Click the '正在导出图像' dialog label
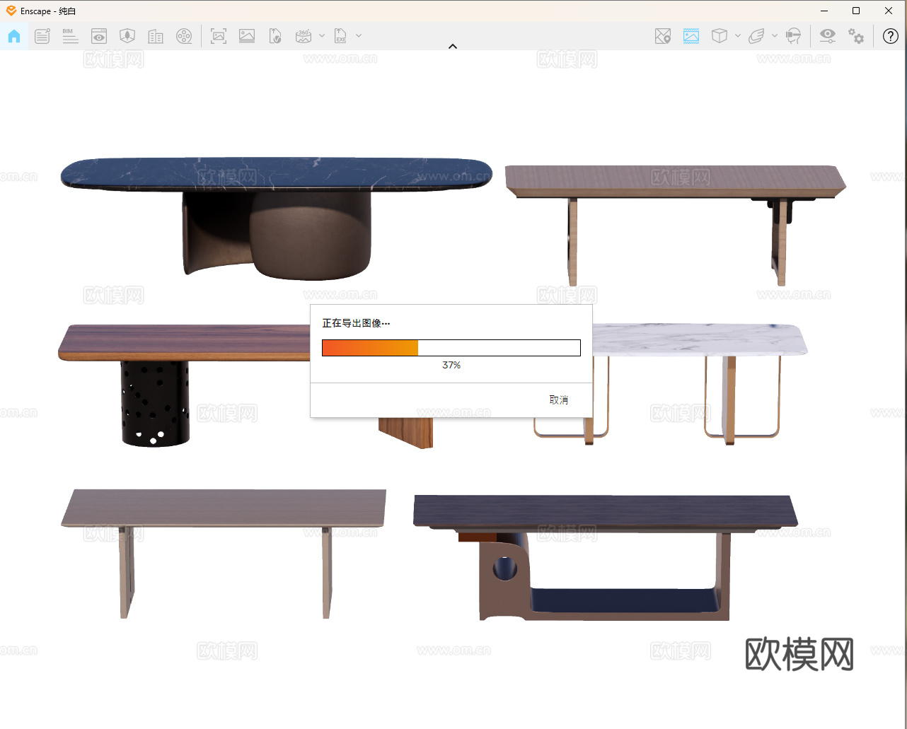 pos(356,323)
